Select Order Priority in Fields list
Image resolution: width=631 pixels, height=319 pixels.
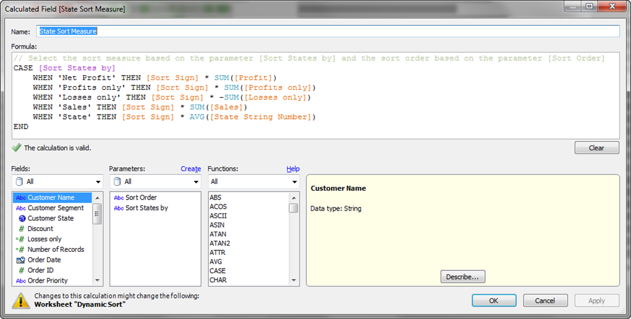coord(53,281)
